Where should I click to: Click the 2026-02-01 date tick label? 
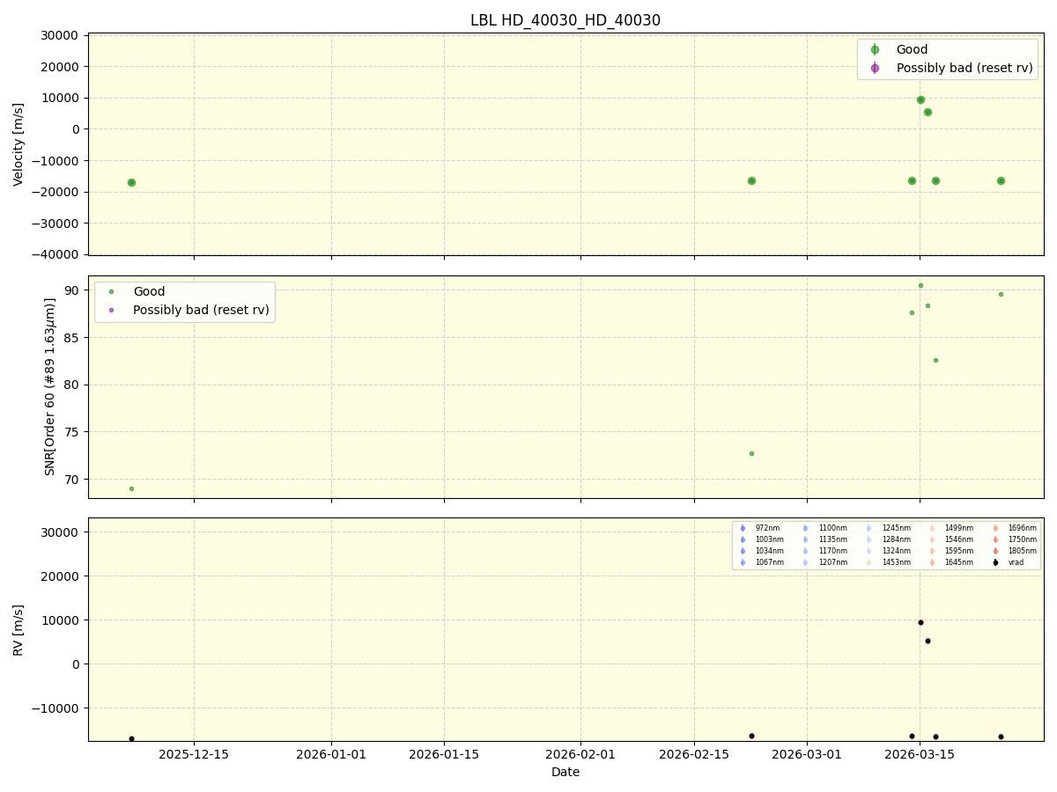(x=580, y=754)
